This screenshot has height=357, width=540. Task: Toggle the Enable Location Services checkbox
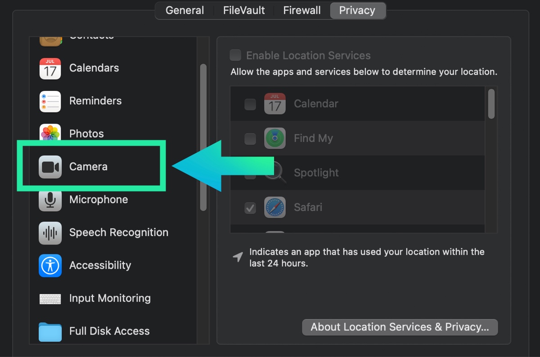(235, 55)
